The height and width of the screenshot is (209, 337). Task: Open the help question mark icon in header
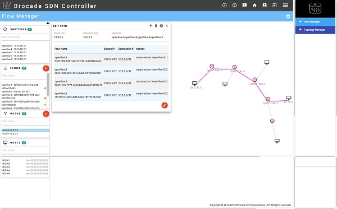(234, 6)
